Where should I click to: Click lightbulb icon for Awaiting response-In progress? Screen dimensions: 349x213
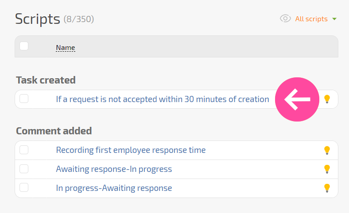(327, 169)
